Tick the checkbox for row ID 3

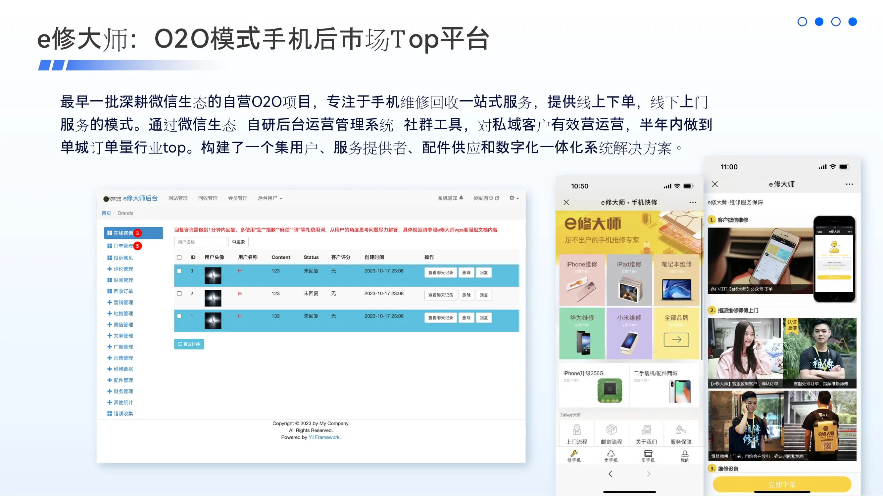pos(179,271)
